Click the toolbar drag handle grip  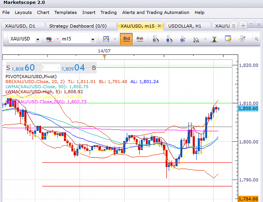(x=5, y=39)
